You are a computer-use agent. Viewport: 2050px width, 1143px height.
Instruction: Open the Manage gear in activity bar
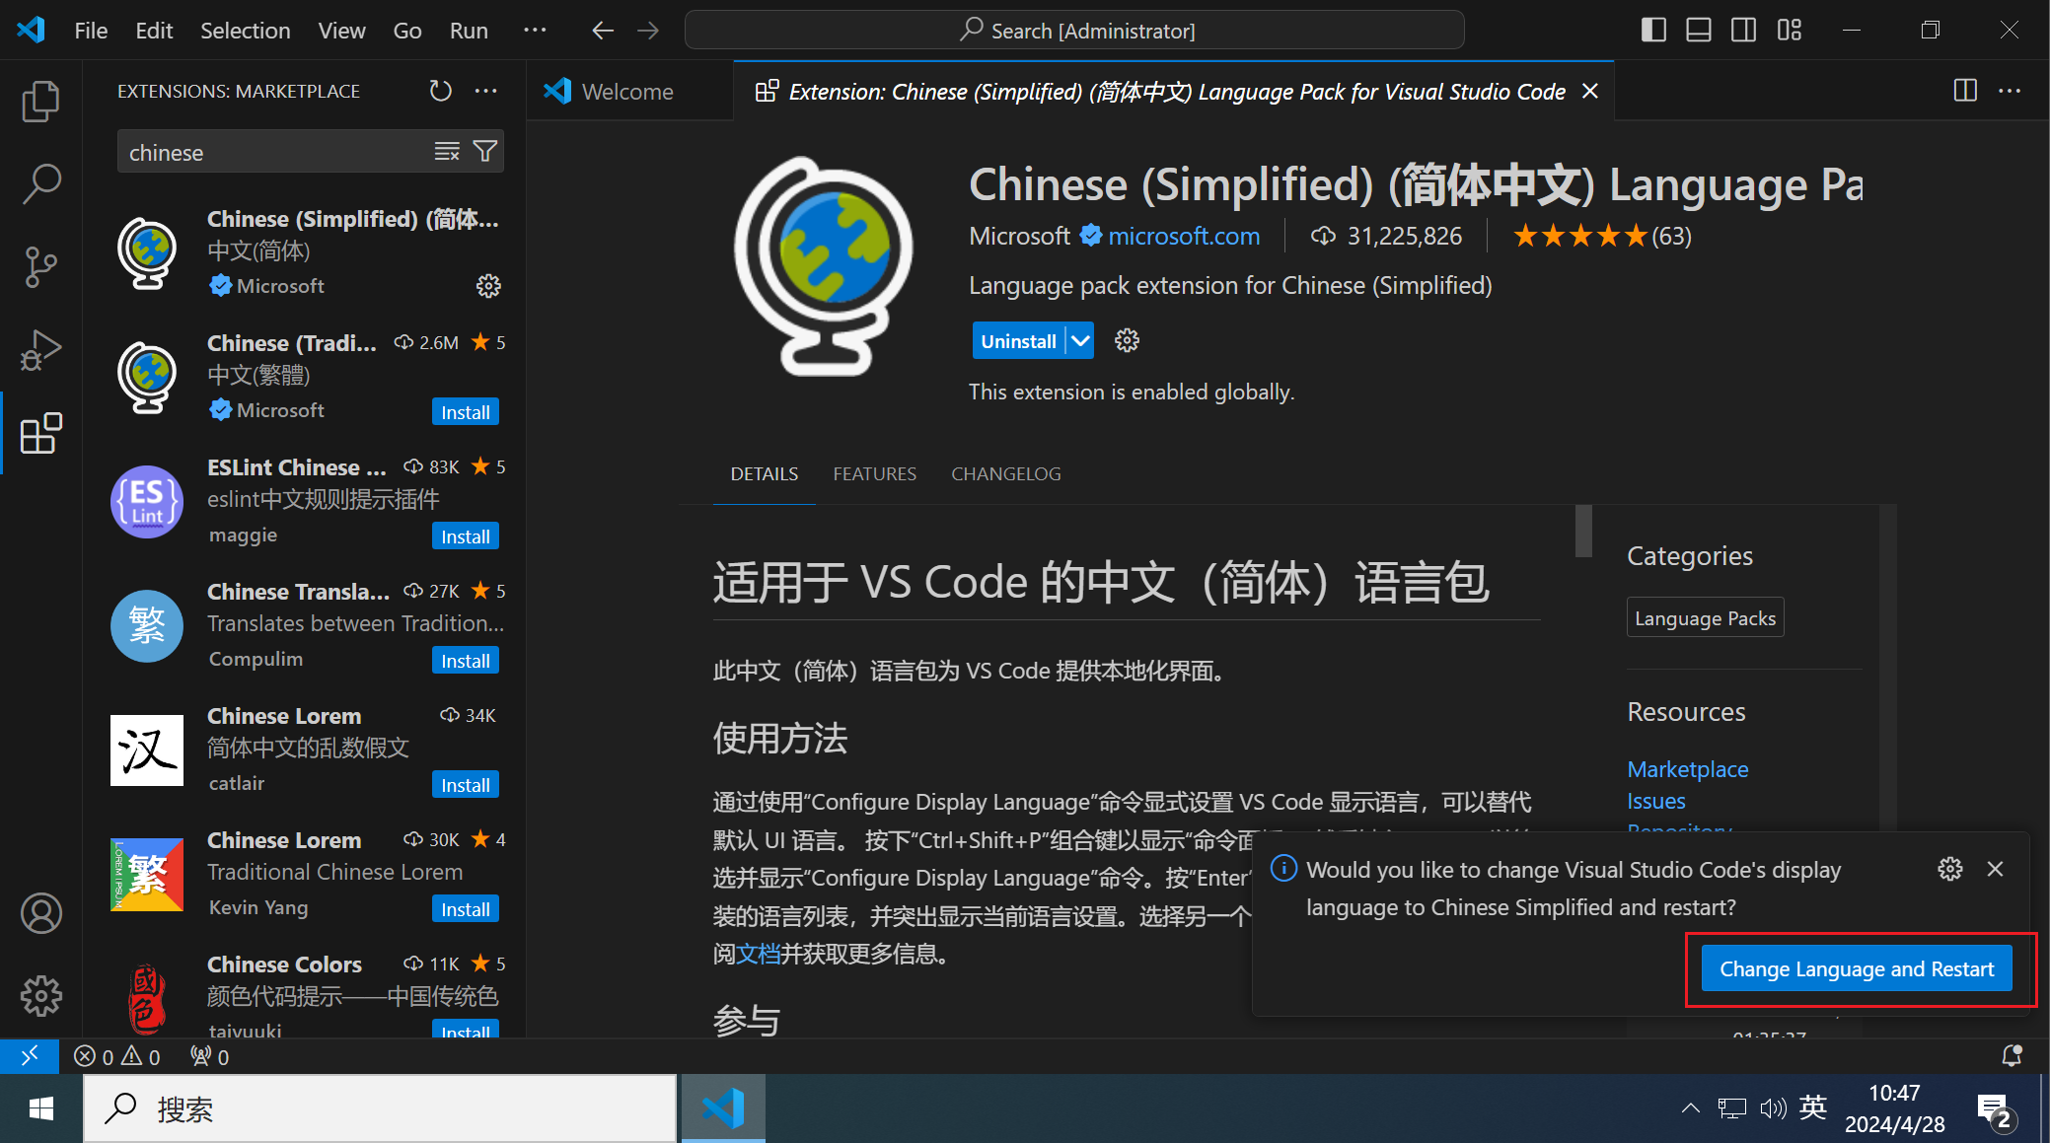(x=40, y=996)
